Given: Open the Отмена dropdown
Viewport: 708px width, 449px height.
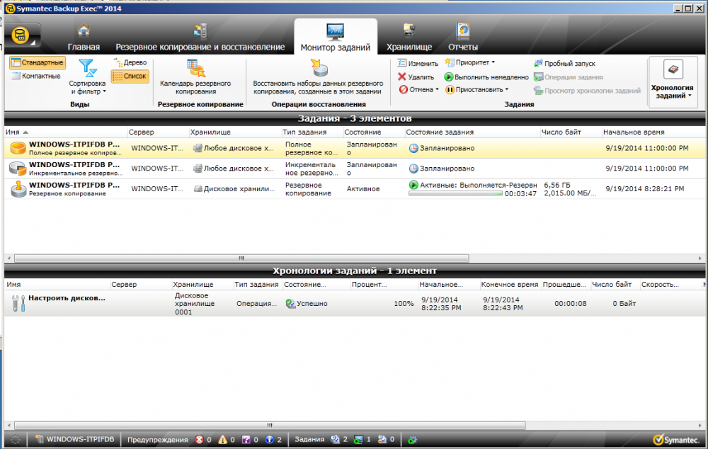Looking at the screenshot, I should tap(418, 89).
